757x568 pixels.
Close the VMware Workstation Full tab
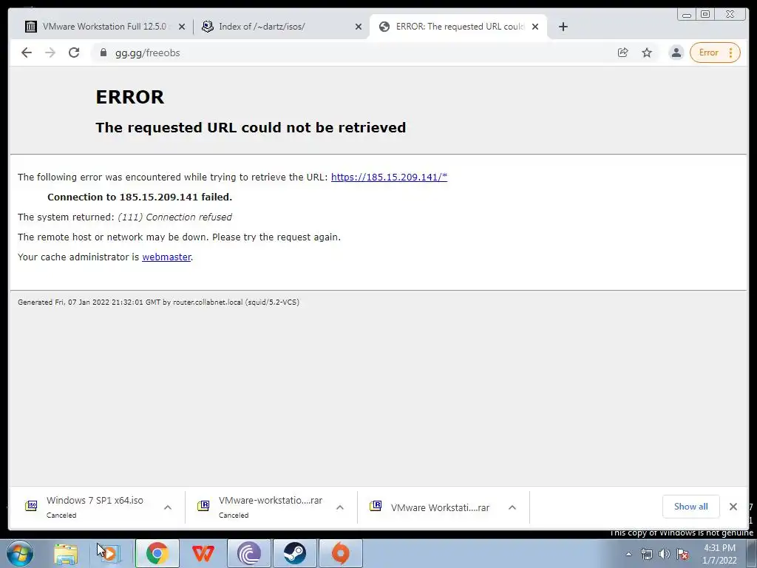point(182,27)
